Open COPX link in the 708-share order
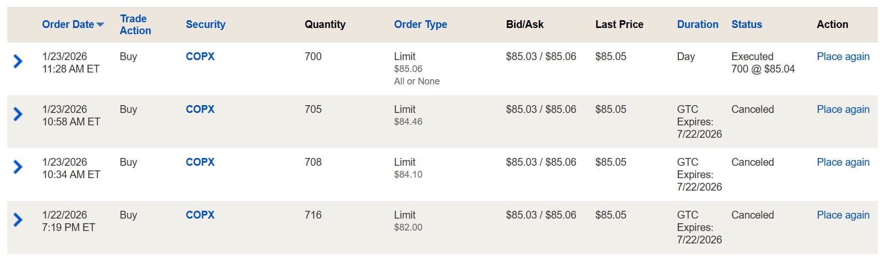Image resolution: width=884 pixels, height=260 pixels. (200, 162)
